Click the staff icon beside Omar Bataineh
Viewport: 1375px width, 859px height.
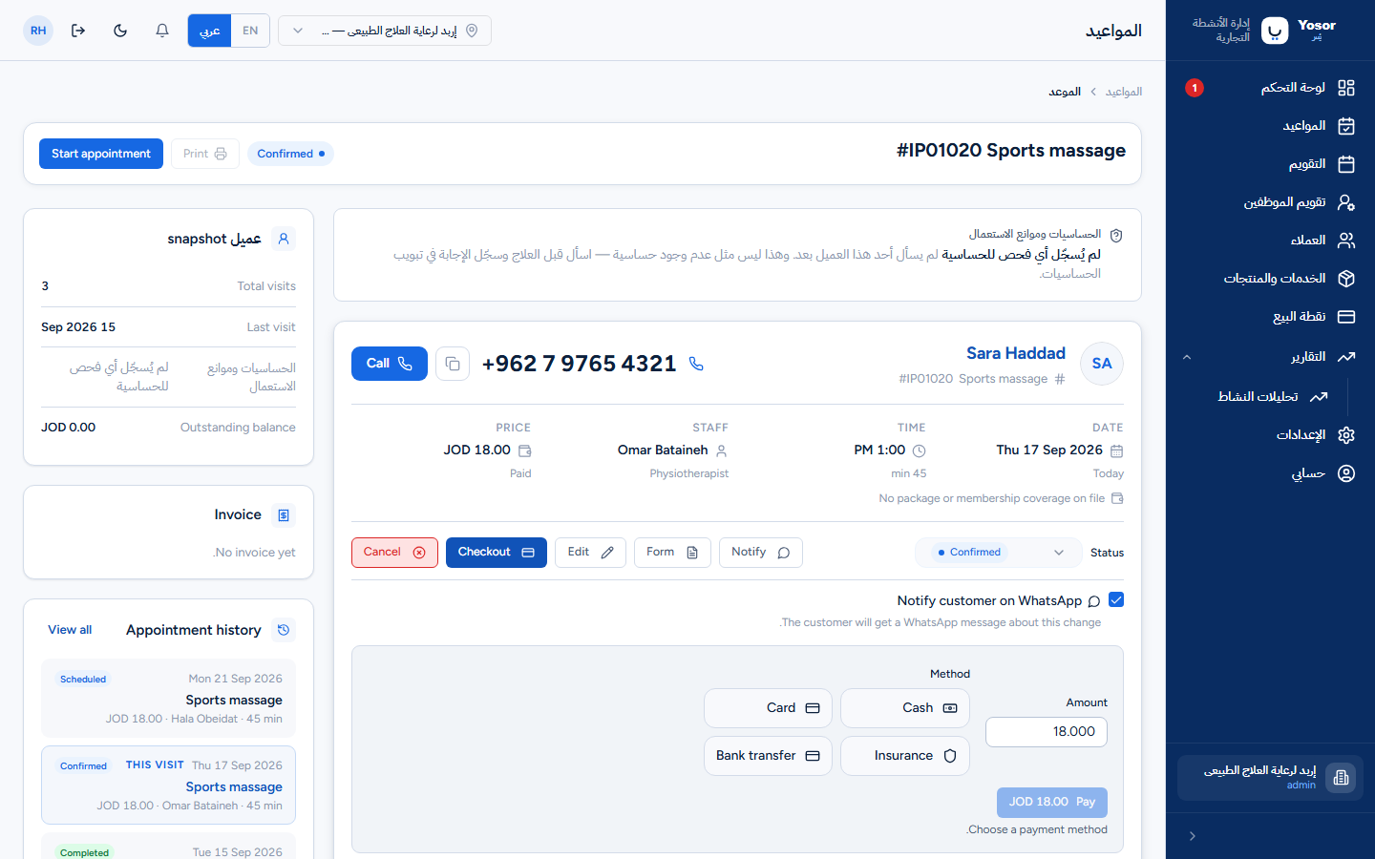coord(722,450)
